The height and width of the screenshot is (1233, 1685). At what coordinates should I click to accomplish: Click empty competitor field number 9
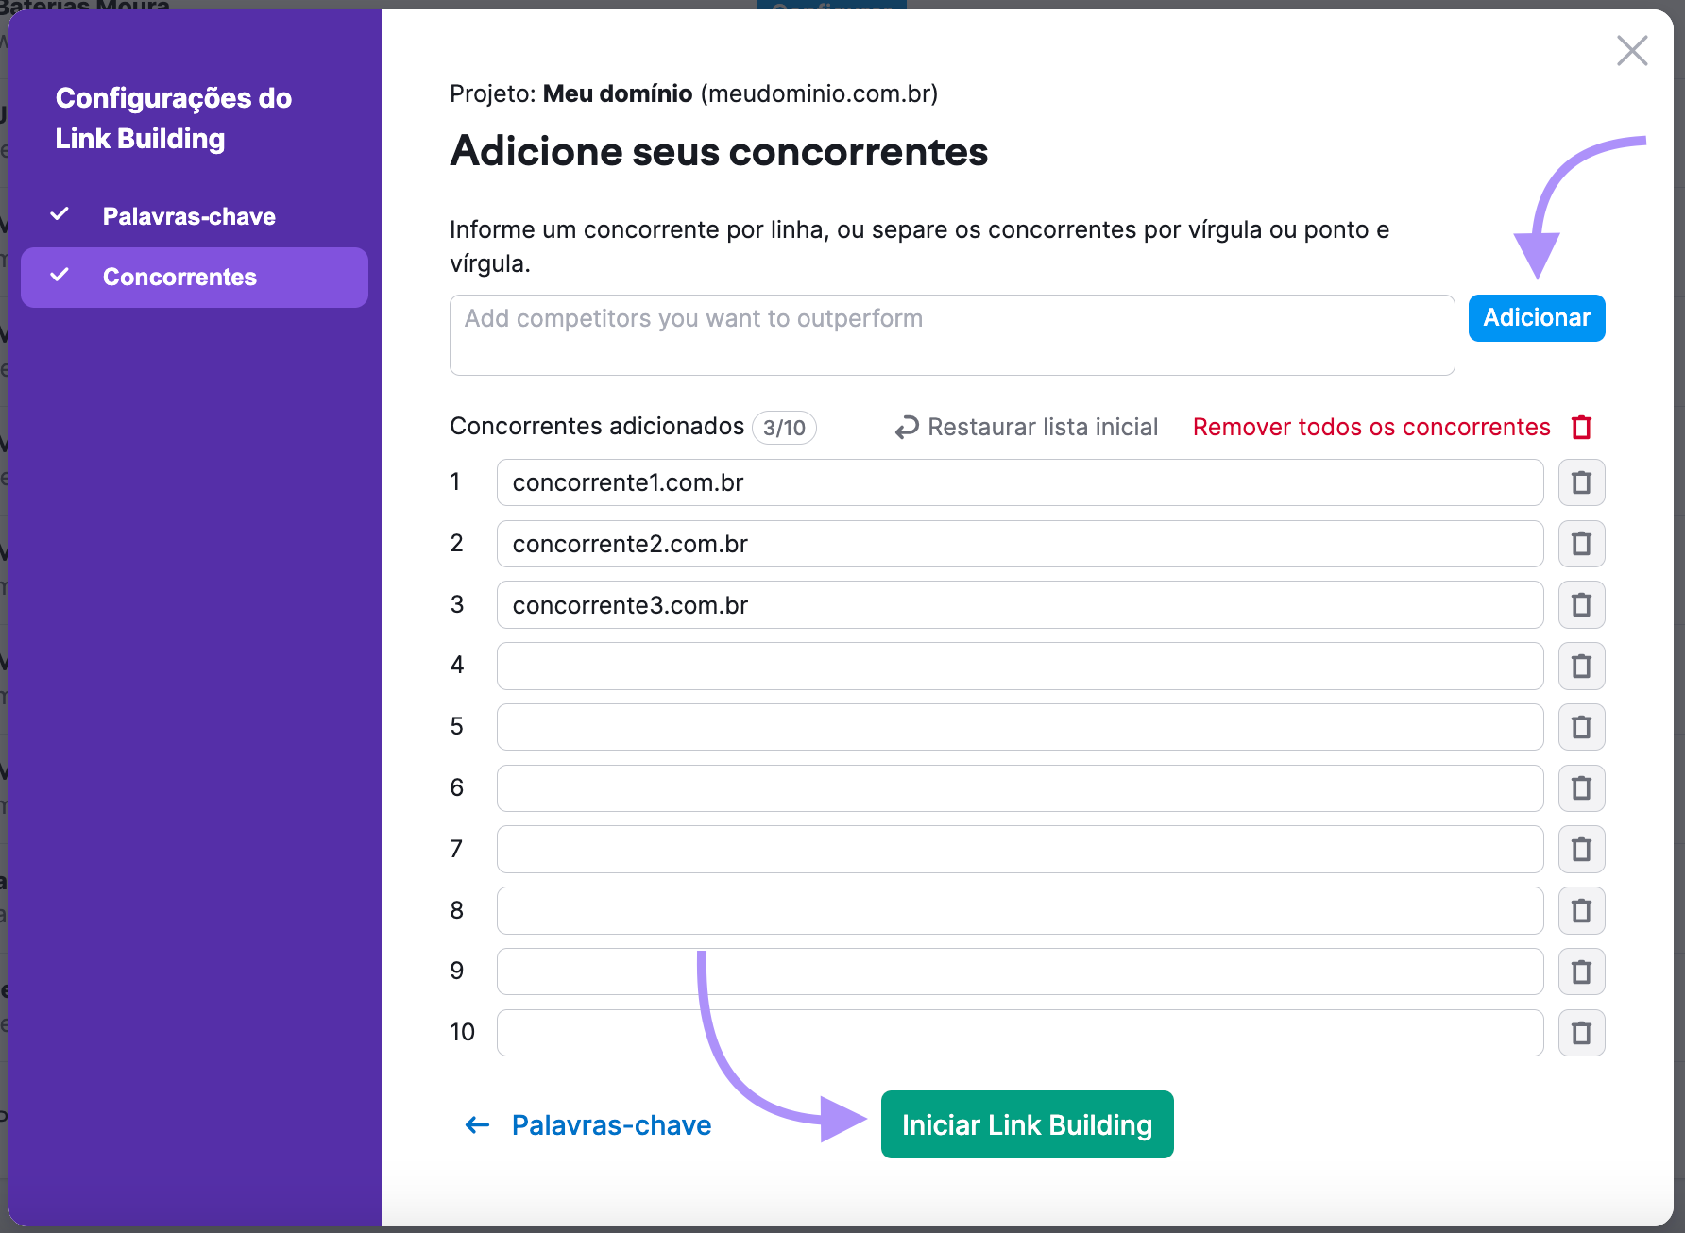click(1020, 971)
